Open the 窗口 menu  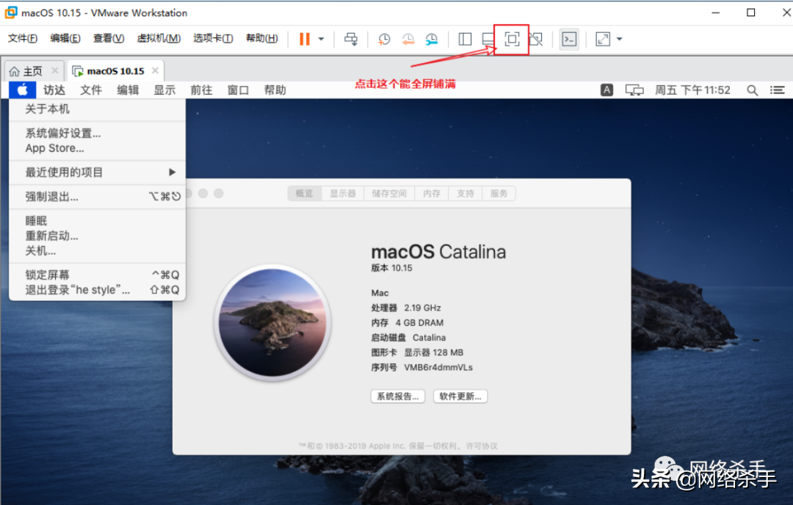[x=238, y=90]
